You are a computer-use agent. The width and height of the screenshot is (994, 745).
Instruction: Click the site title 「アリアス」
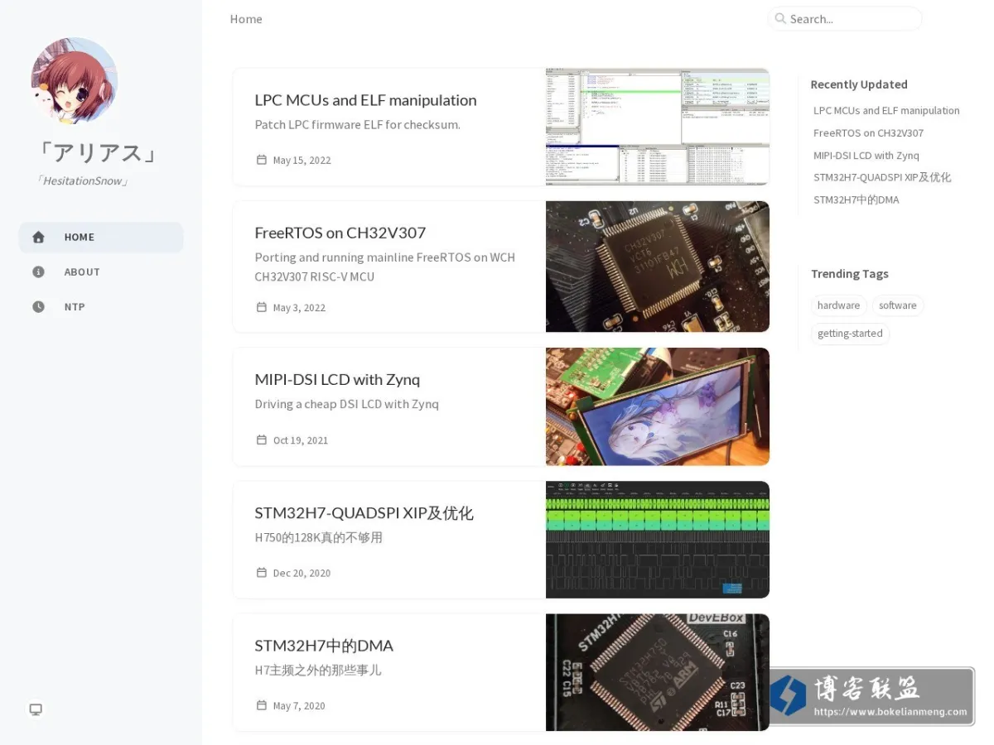pos(97,153)
